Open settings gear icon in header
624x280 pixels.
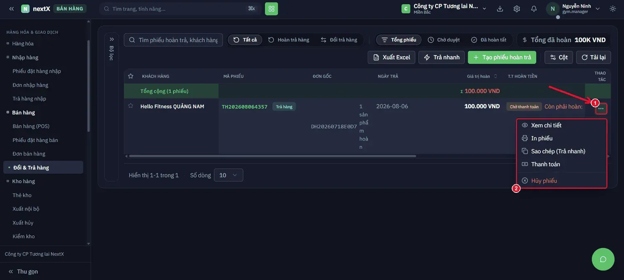(517, 9)
